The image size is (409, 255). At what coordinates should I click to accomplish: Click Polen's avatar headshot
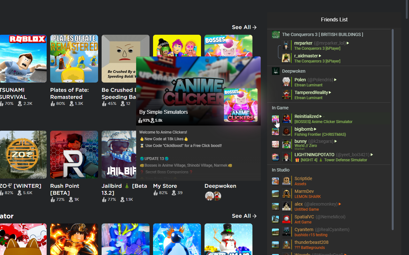tap(286, 82)
